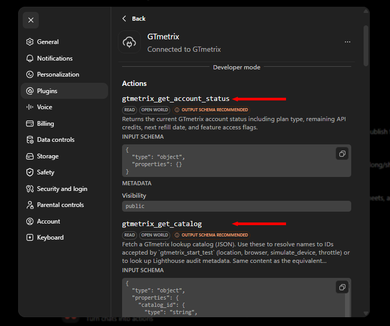The height and width of the screenshot is (326, 390).
Task: Click the Security and login key icon
Action: click(x=30, y=189)
